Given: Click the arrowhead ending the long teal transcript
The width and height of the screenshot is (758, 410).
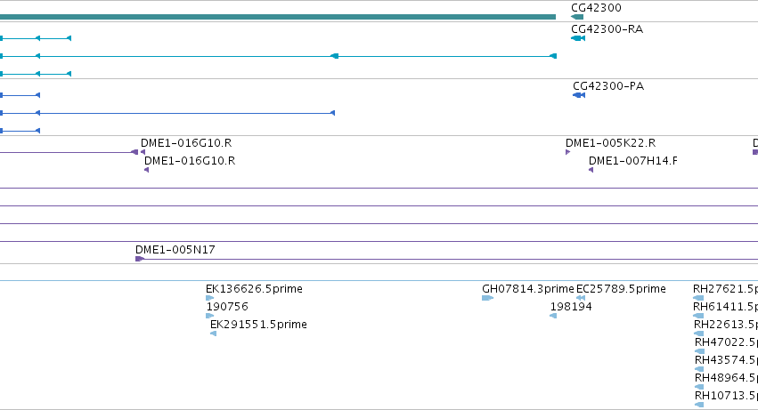Looking at the screenshot, I should pyautogui.click(x=553, y=56).
